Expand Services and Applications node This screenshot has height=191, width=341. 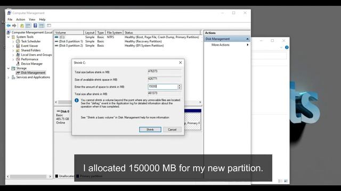[x=9, y=77]
